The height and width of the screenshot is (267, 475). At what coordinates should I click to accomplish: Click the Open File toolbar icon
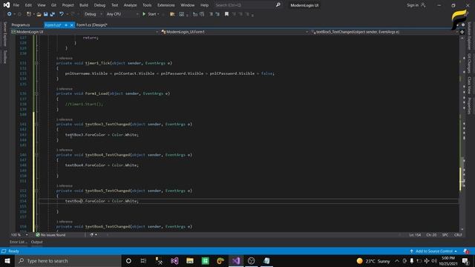tap(39, 14)
